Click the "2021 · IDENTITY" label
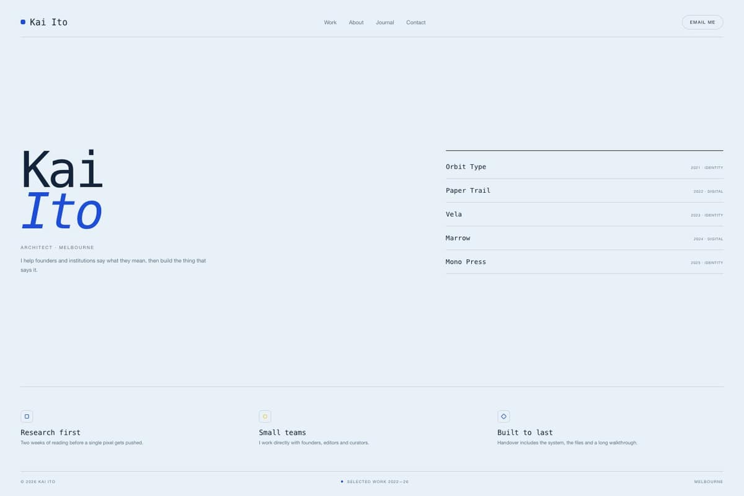This screenshot has height=496, width=744. coord(707,167)
